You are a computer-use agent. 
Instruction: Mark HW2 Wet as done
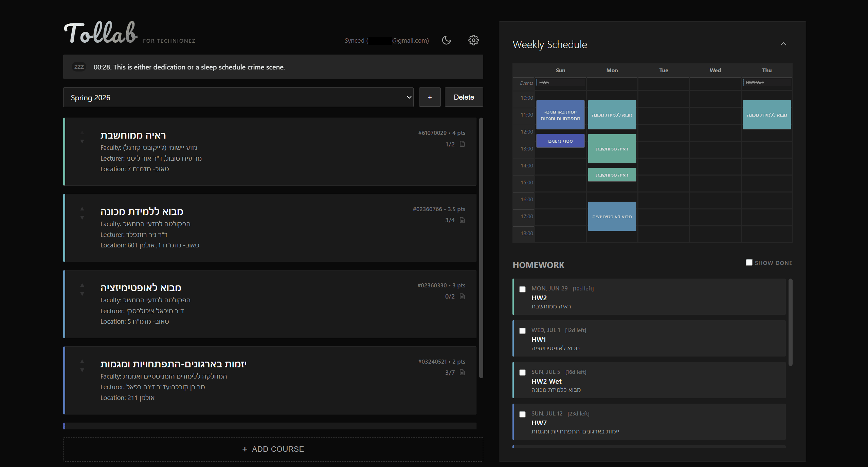(522, 372)
